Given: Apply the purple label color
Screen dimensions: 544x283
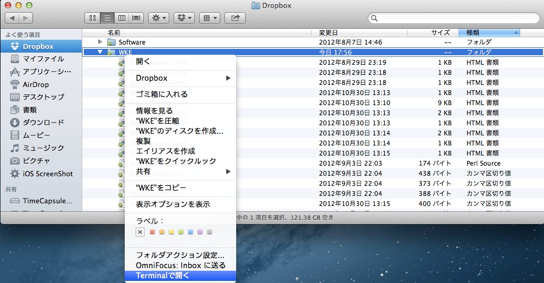Looking at the screenshot, I should pyautogui.click(x=200, y=232).
